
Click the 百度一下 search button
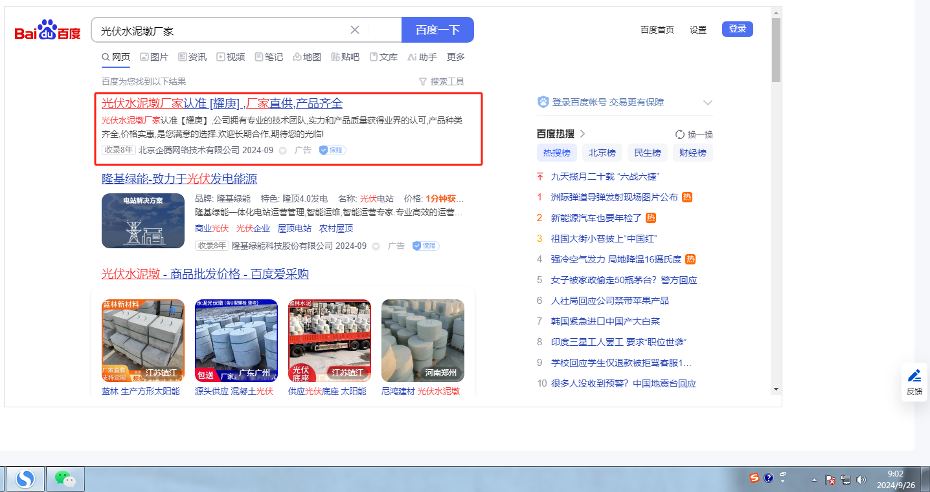[438, 30]
